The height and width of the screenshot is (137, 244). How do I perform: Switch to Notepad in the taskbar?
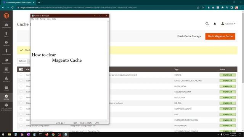point(66,134)
